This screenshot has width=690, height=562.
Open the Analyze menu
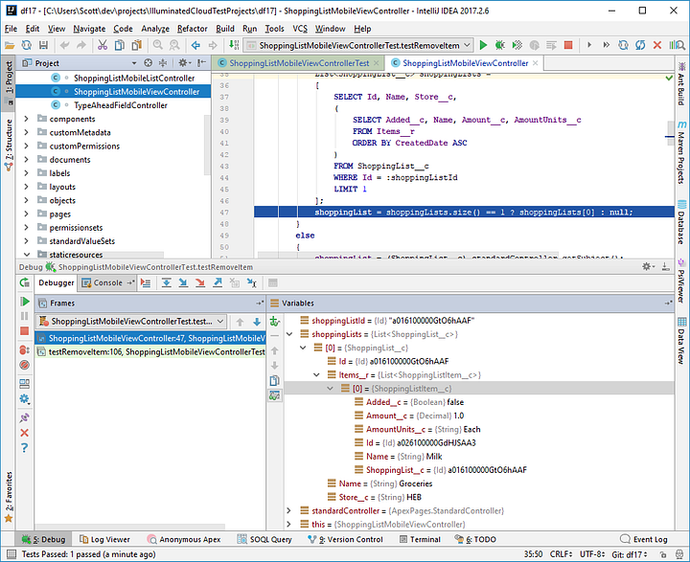pyautogui.click(x=155, y=29)
